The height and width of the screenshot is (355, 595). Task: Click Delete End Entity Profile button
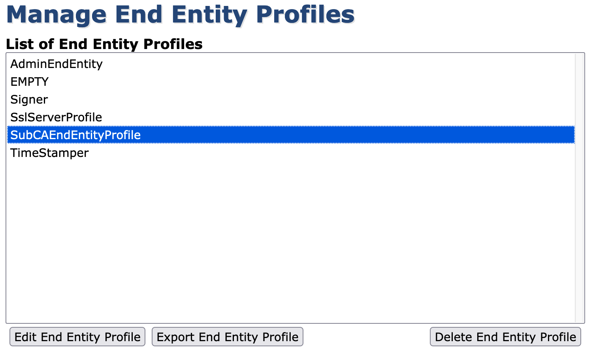tap(505, 337)
